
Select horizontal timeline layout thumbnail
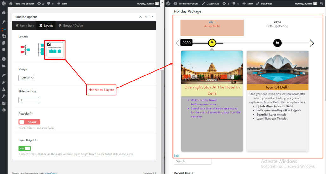coord(55,50)
